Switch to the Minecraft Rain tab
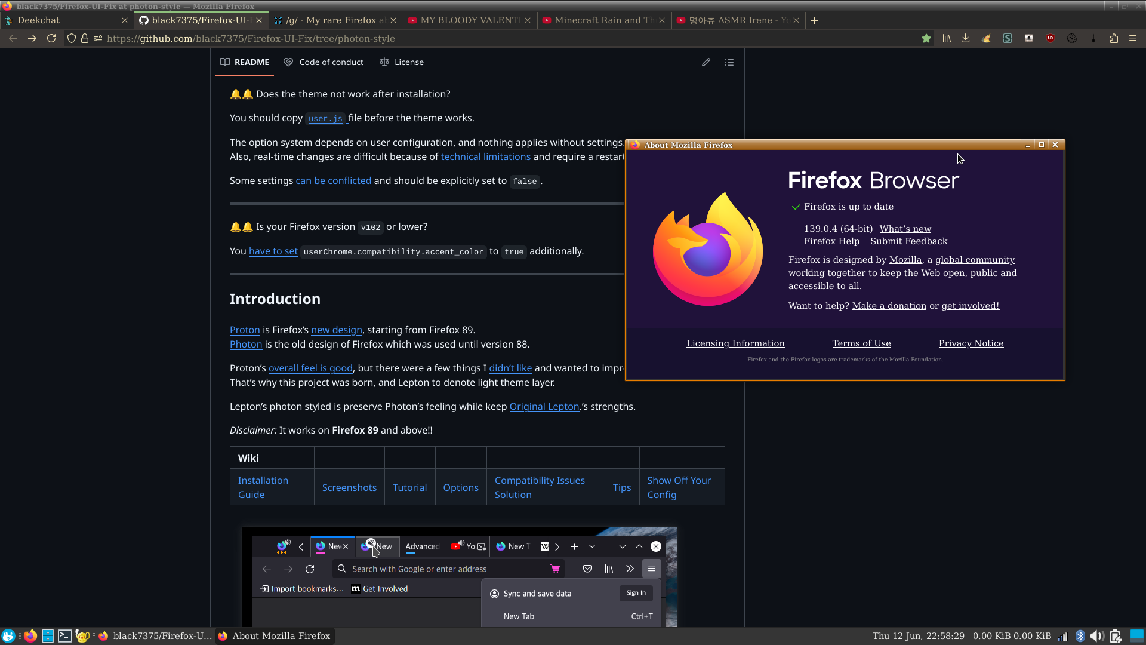Screen dimensions: 1146x645 pyautogui.click(x=604, y=20)
